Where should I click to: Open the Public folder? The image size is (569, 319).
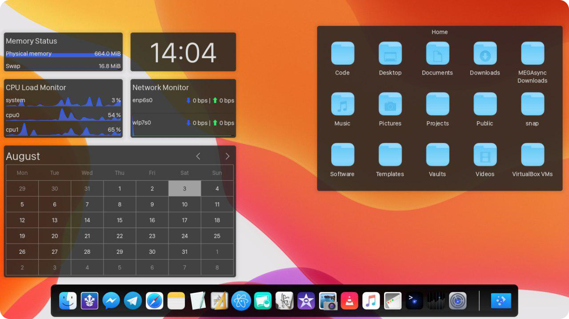(485, 109)
